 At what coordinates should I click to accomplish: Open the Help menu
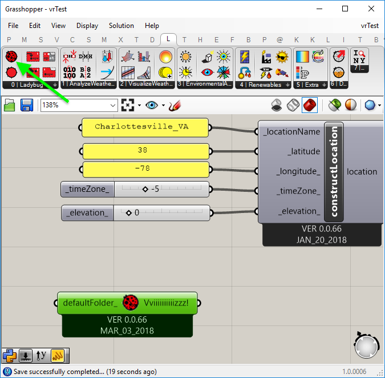pyautogui.click(x=152, y=26)
